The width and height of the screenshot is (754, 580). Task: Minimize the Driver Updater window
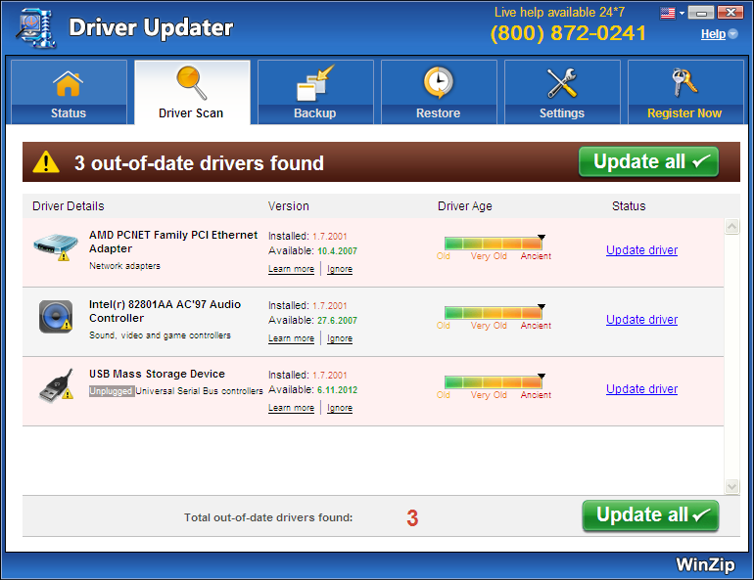click(x=701, y=13)
